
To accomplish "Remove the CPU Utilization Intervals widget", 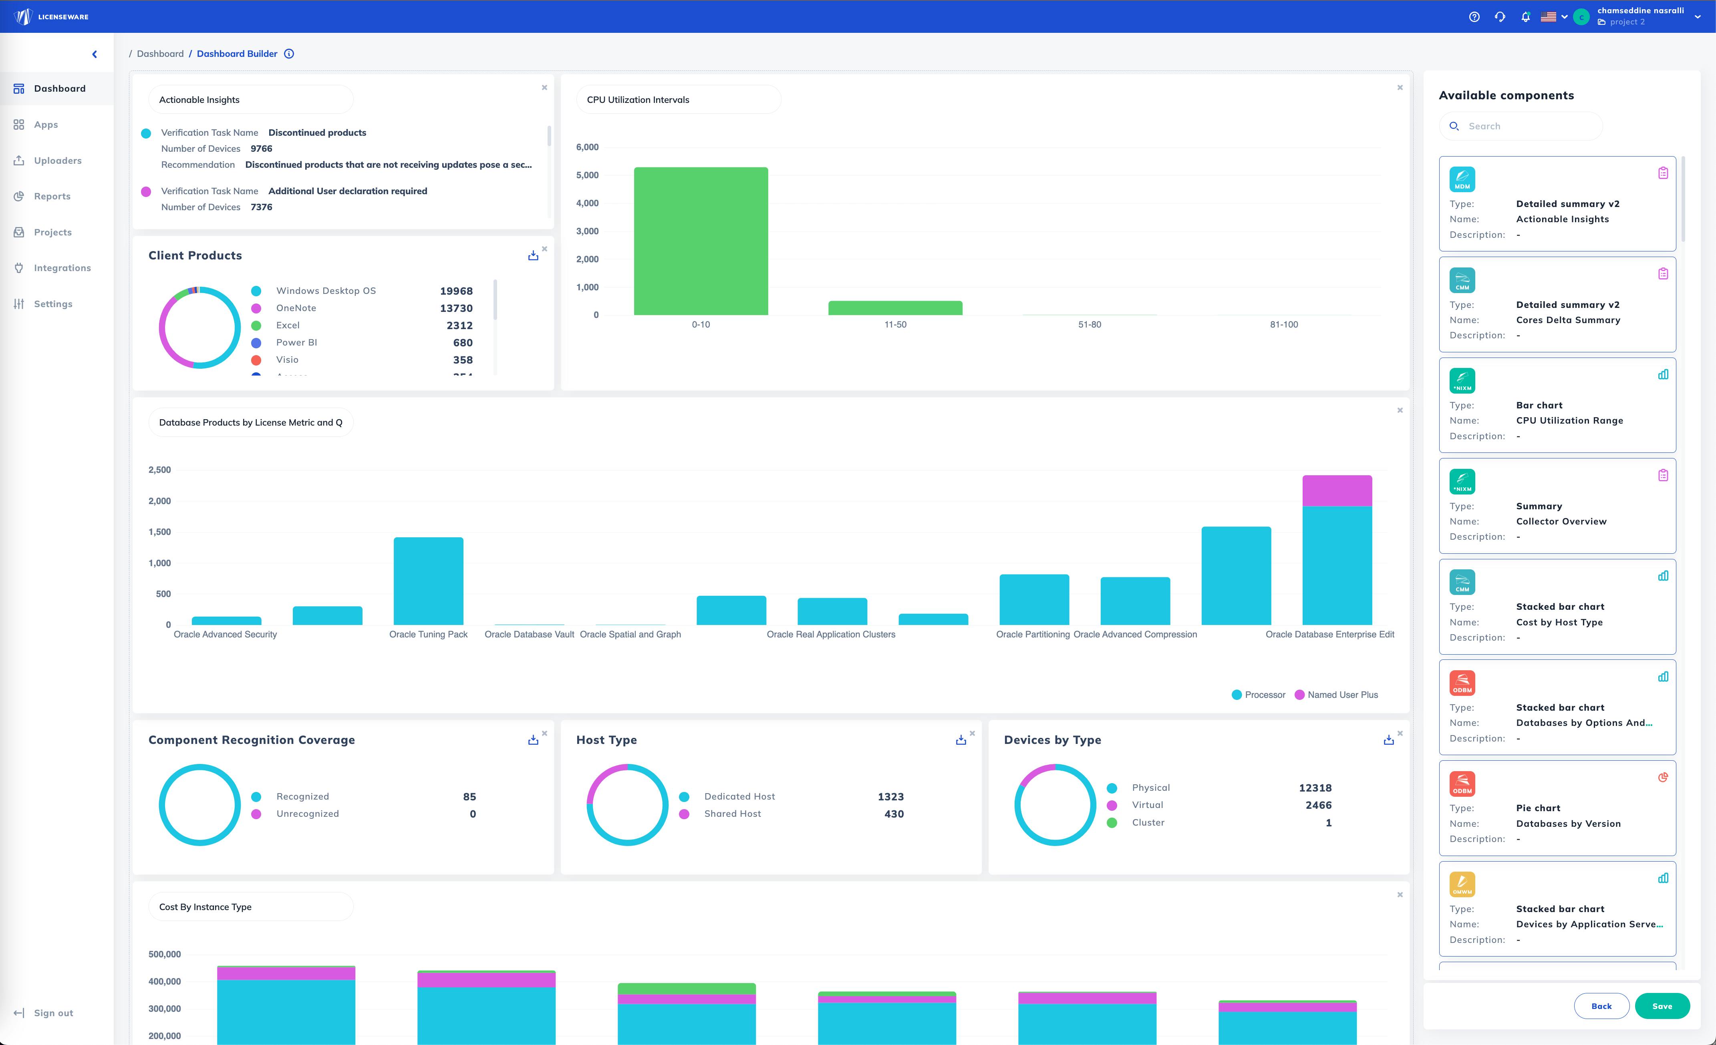I will click(1400, 88).
